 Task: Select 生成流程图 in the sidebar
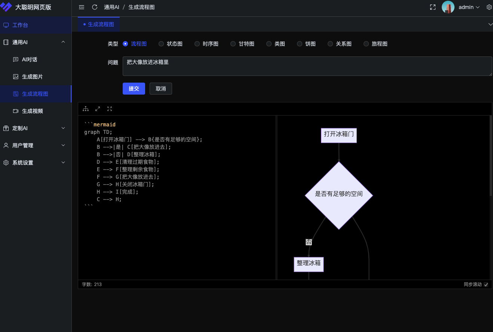36,94
